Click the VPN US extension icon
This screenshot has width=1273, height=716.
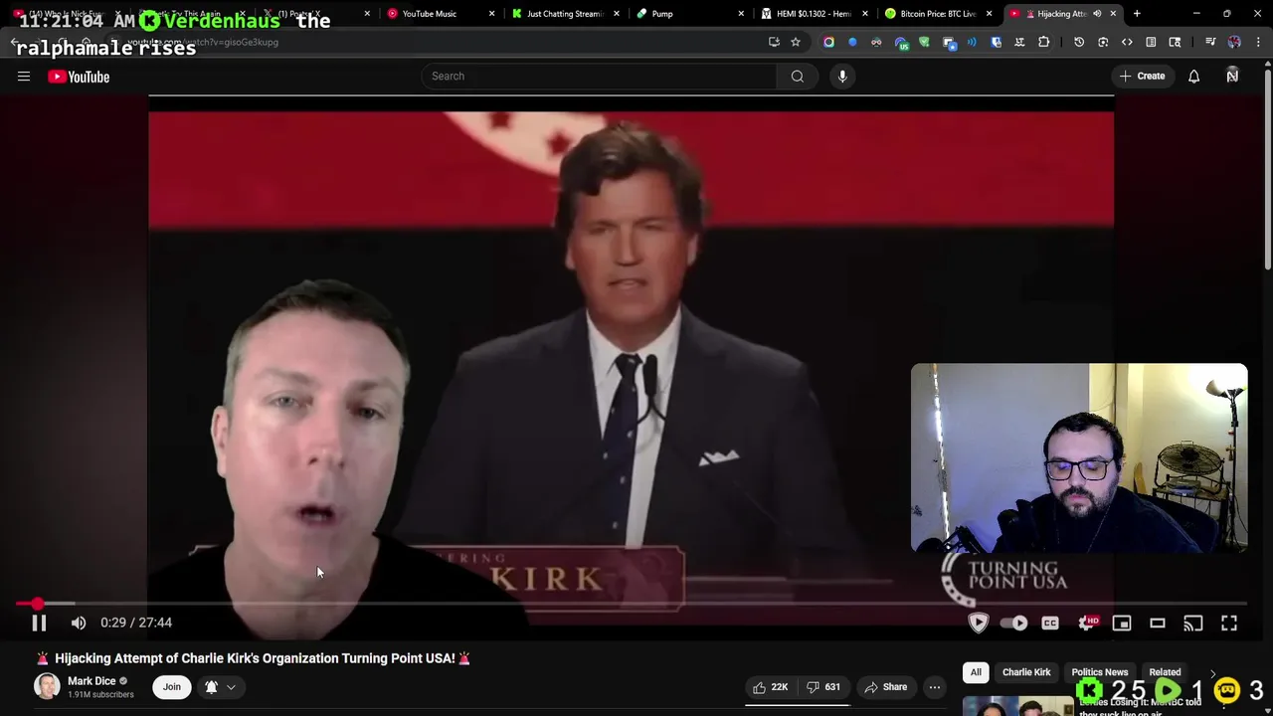coord(900,42)
